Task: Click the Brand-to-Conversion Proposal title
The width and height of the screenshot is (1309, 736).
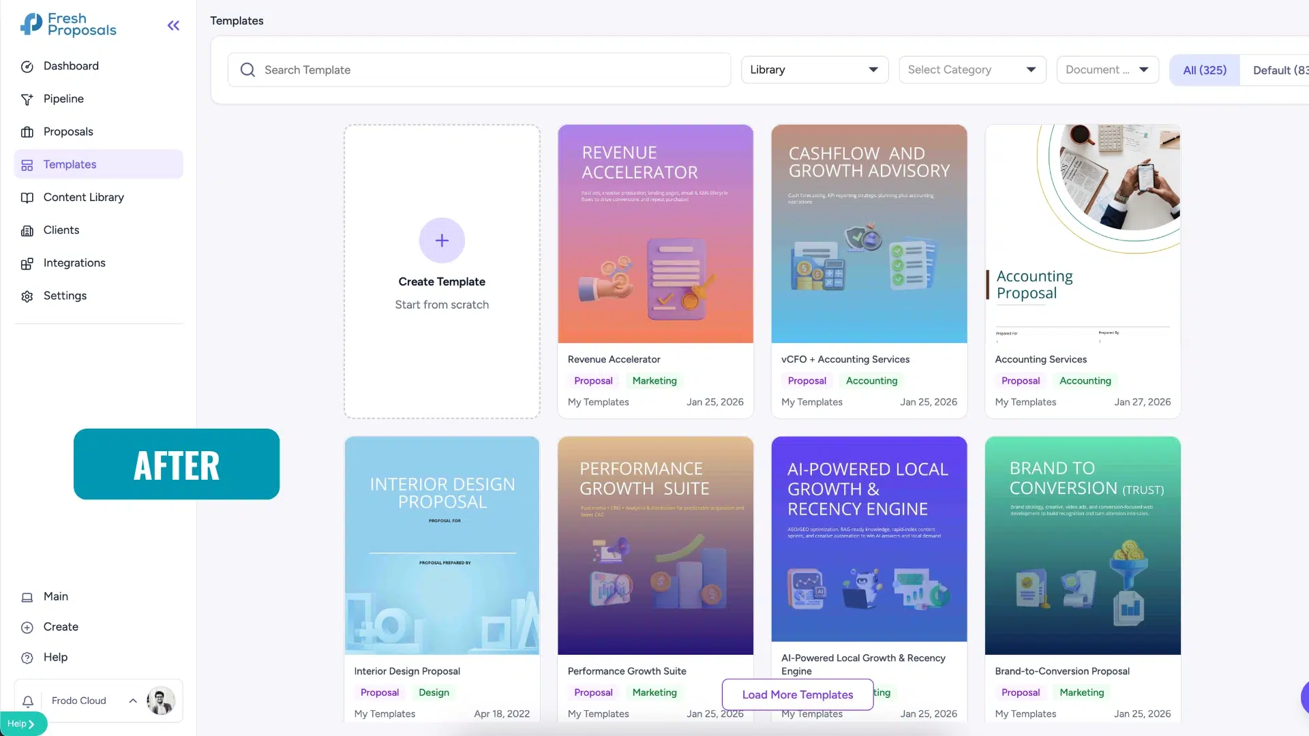Action: pyautogui.click(x=1062, y=671)
